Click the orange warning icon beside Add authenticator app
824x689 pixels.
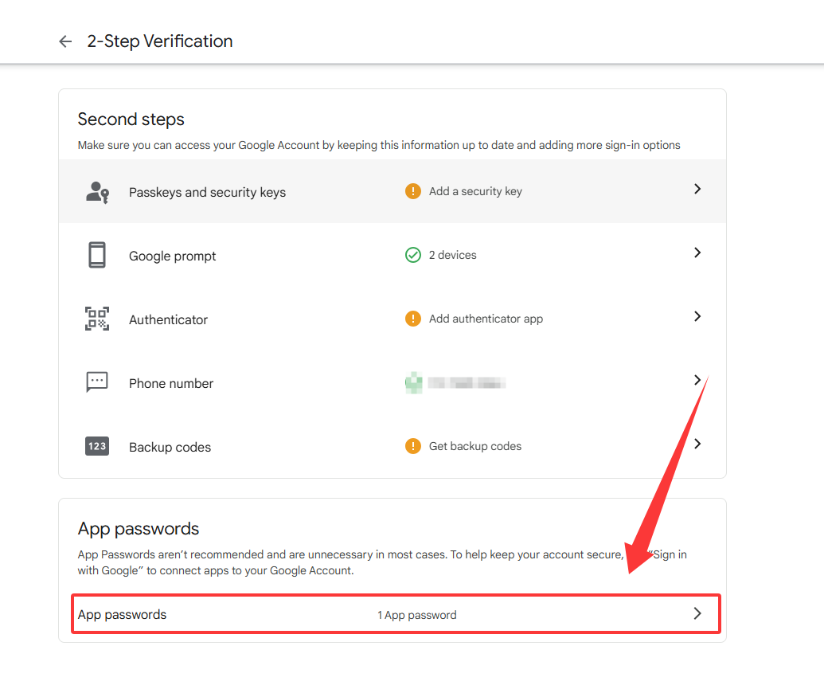[x=413, y=319]
